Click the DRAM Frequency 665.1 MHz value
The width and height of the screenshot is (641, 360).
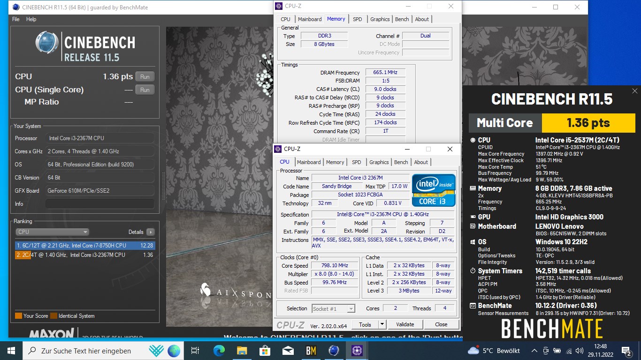point(385,73)
